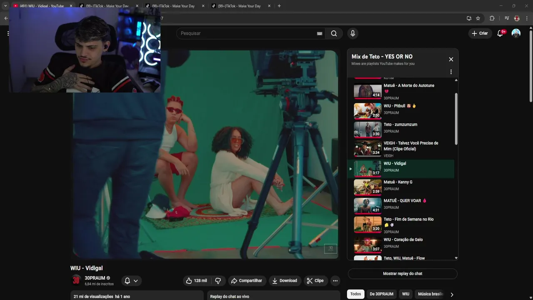Open browser profile avatar in toolbar

(x=517, y=18)
